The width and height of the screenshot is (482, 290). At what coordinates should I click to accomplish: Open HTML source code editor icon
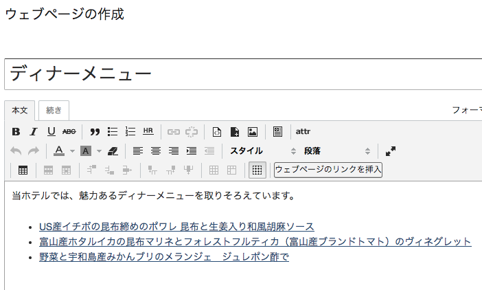pyautogui.click(x=217, y=132)
